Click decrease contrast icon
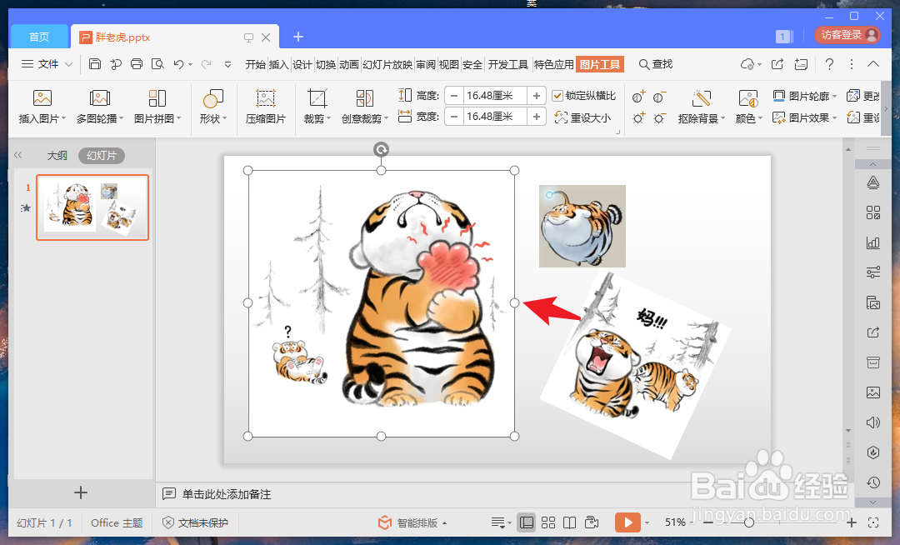Screen dimensions: 900x545 coord(659,97)
